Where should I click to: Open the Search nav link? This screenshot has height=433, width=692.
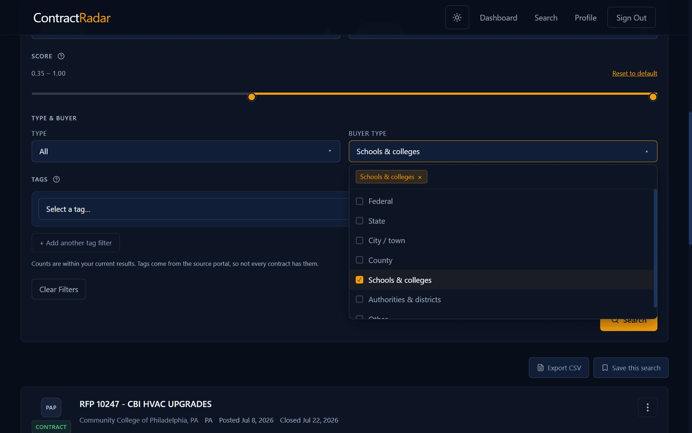(546, 18)
